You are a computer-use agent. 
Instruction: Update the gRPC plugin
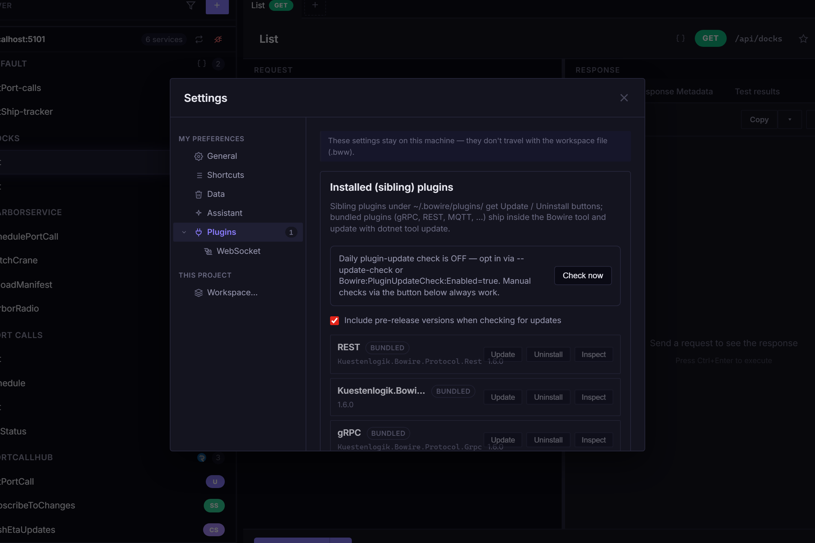click(503, 440)
